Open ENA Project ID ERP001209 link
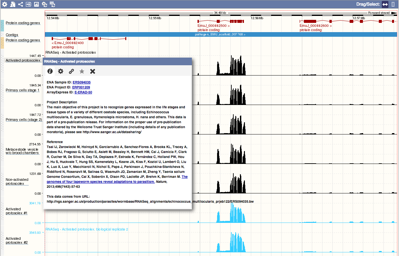This screenshot has width=402, height=256. [x=81, y=87]
